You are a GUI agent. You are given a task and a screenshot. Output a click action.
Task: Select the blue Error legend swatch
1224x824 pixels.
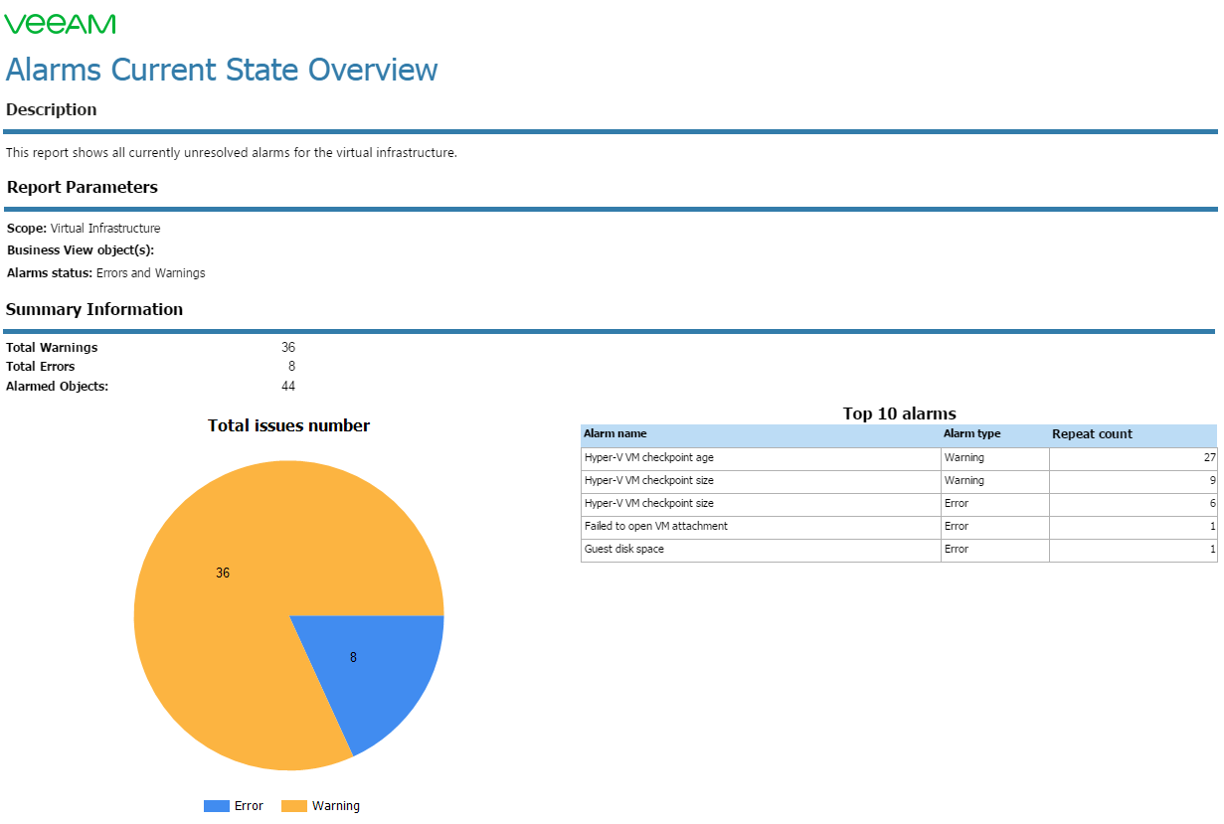coord(217,806)
